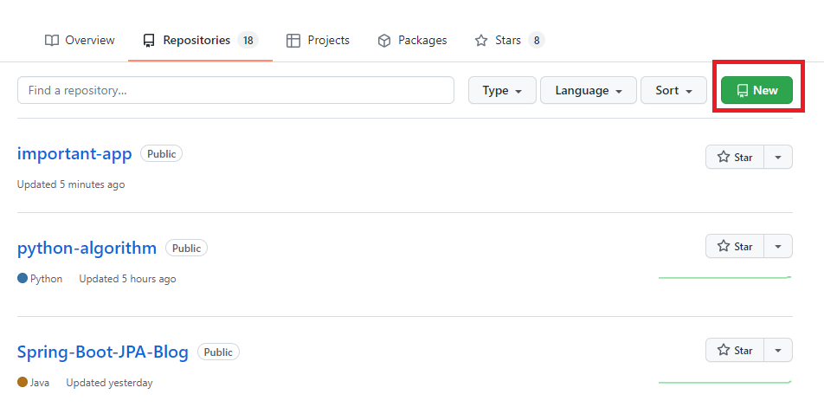Expand star lists dropdown for Spring-Boot-JPA-Blog
Screen dimensions: 824x420
pyautogui.click(x=778, y=350)
